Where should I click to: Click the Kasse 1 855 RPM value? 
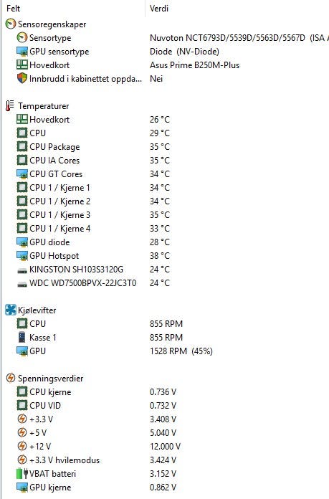[166, 338]
